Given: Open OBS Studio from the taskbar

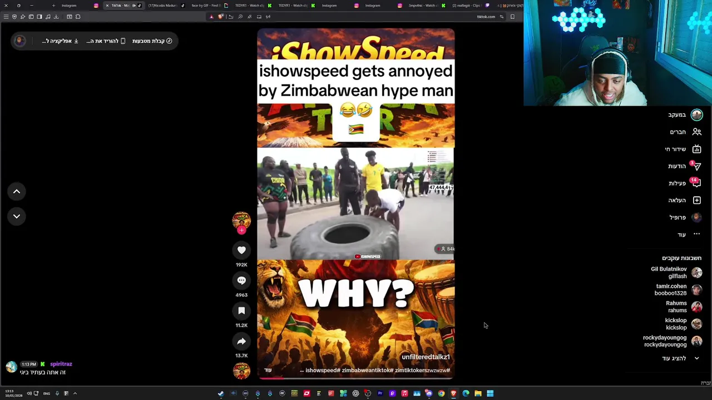Looking at the screenshot, I should (368, 393).
